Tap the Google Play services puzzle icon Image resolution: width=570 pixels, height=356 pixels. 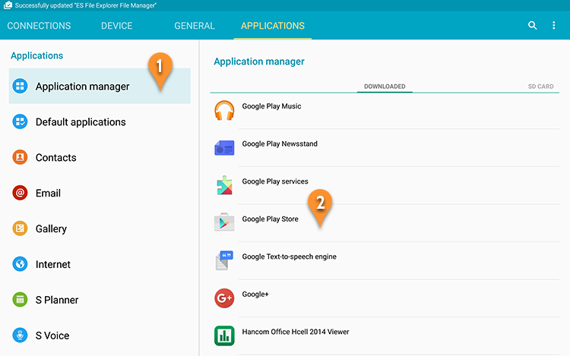coord(224,185)
